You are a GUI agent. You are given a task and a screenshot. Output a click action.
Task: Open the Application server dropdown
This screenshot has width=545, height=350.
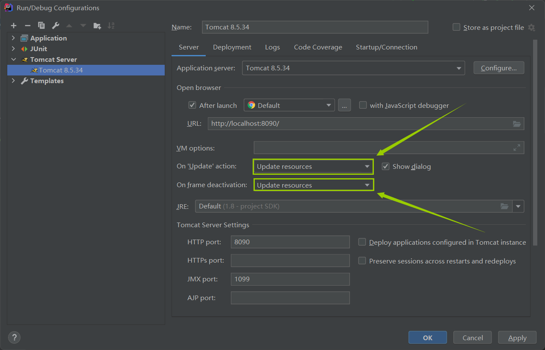tap(353, 68)
